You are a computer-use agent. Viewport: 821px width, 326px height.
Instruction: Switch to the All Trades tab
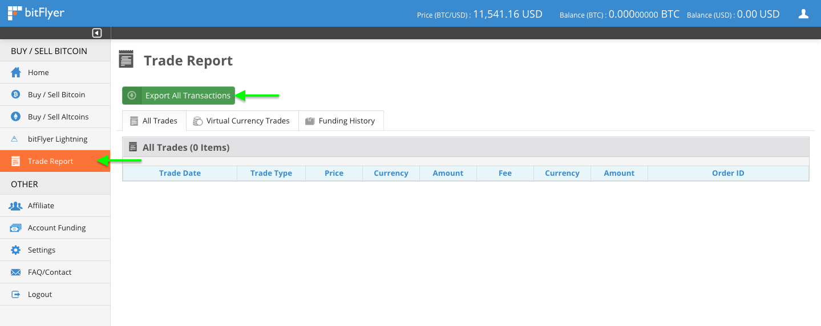pyautogui.click(x=154, y=121)
